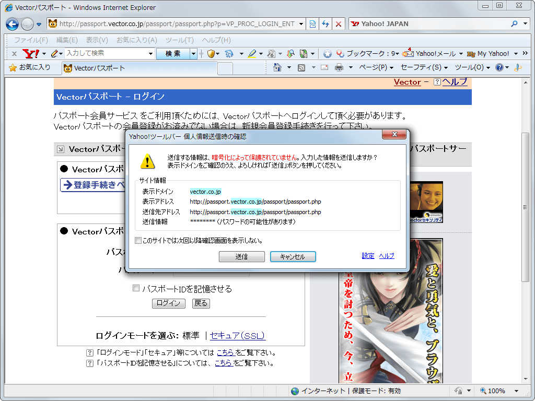The image size is (535, 401).
Task: Click the search magnifier in Yahoo! JAPAN box
Action: pyautogui.click(x=514, y=23)
